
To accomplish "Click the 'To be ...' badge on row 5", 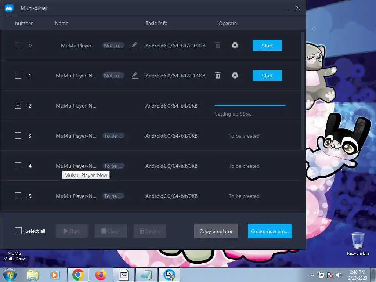I will tap(113, 196).
